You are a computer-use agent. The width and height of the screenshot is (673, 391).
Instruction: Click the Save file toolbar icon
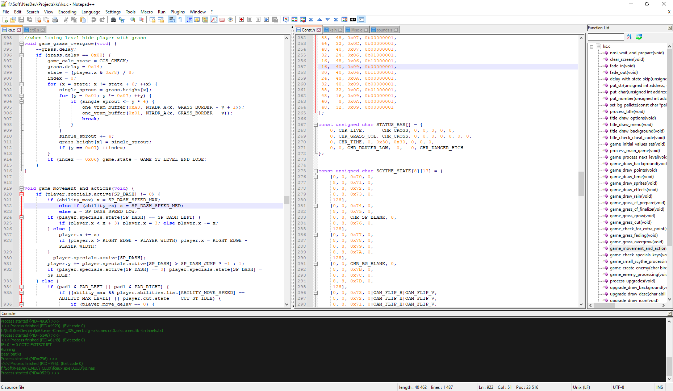pyautogui.click(x=21, y=20)
